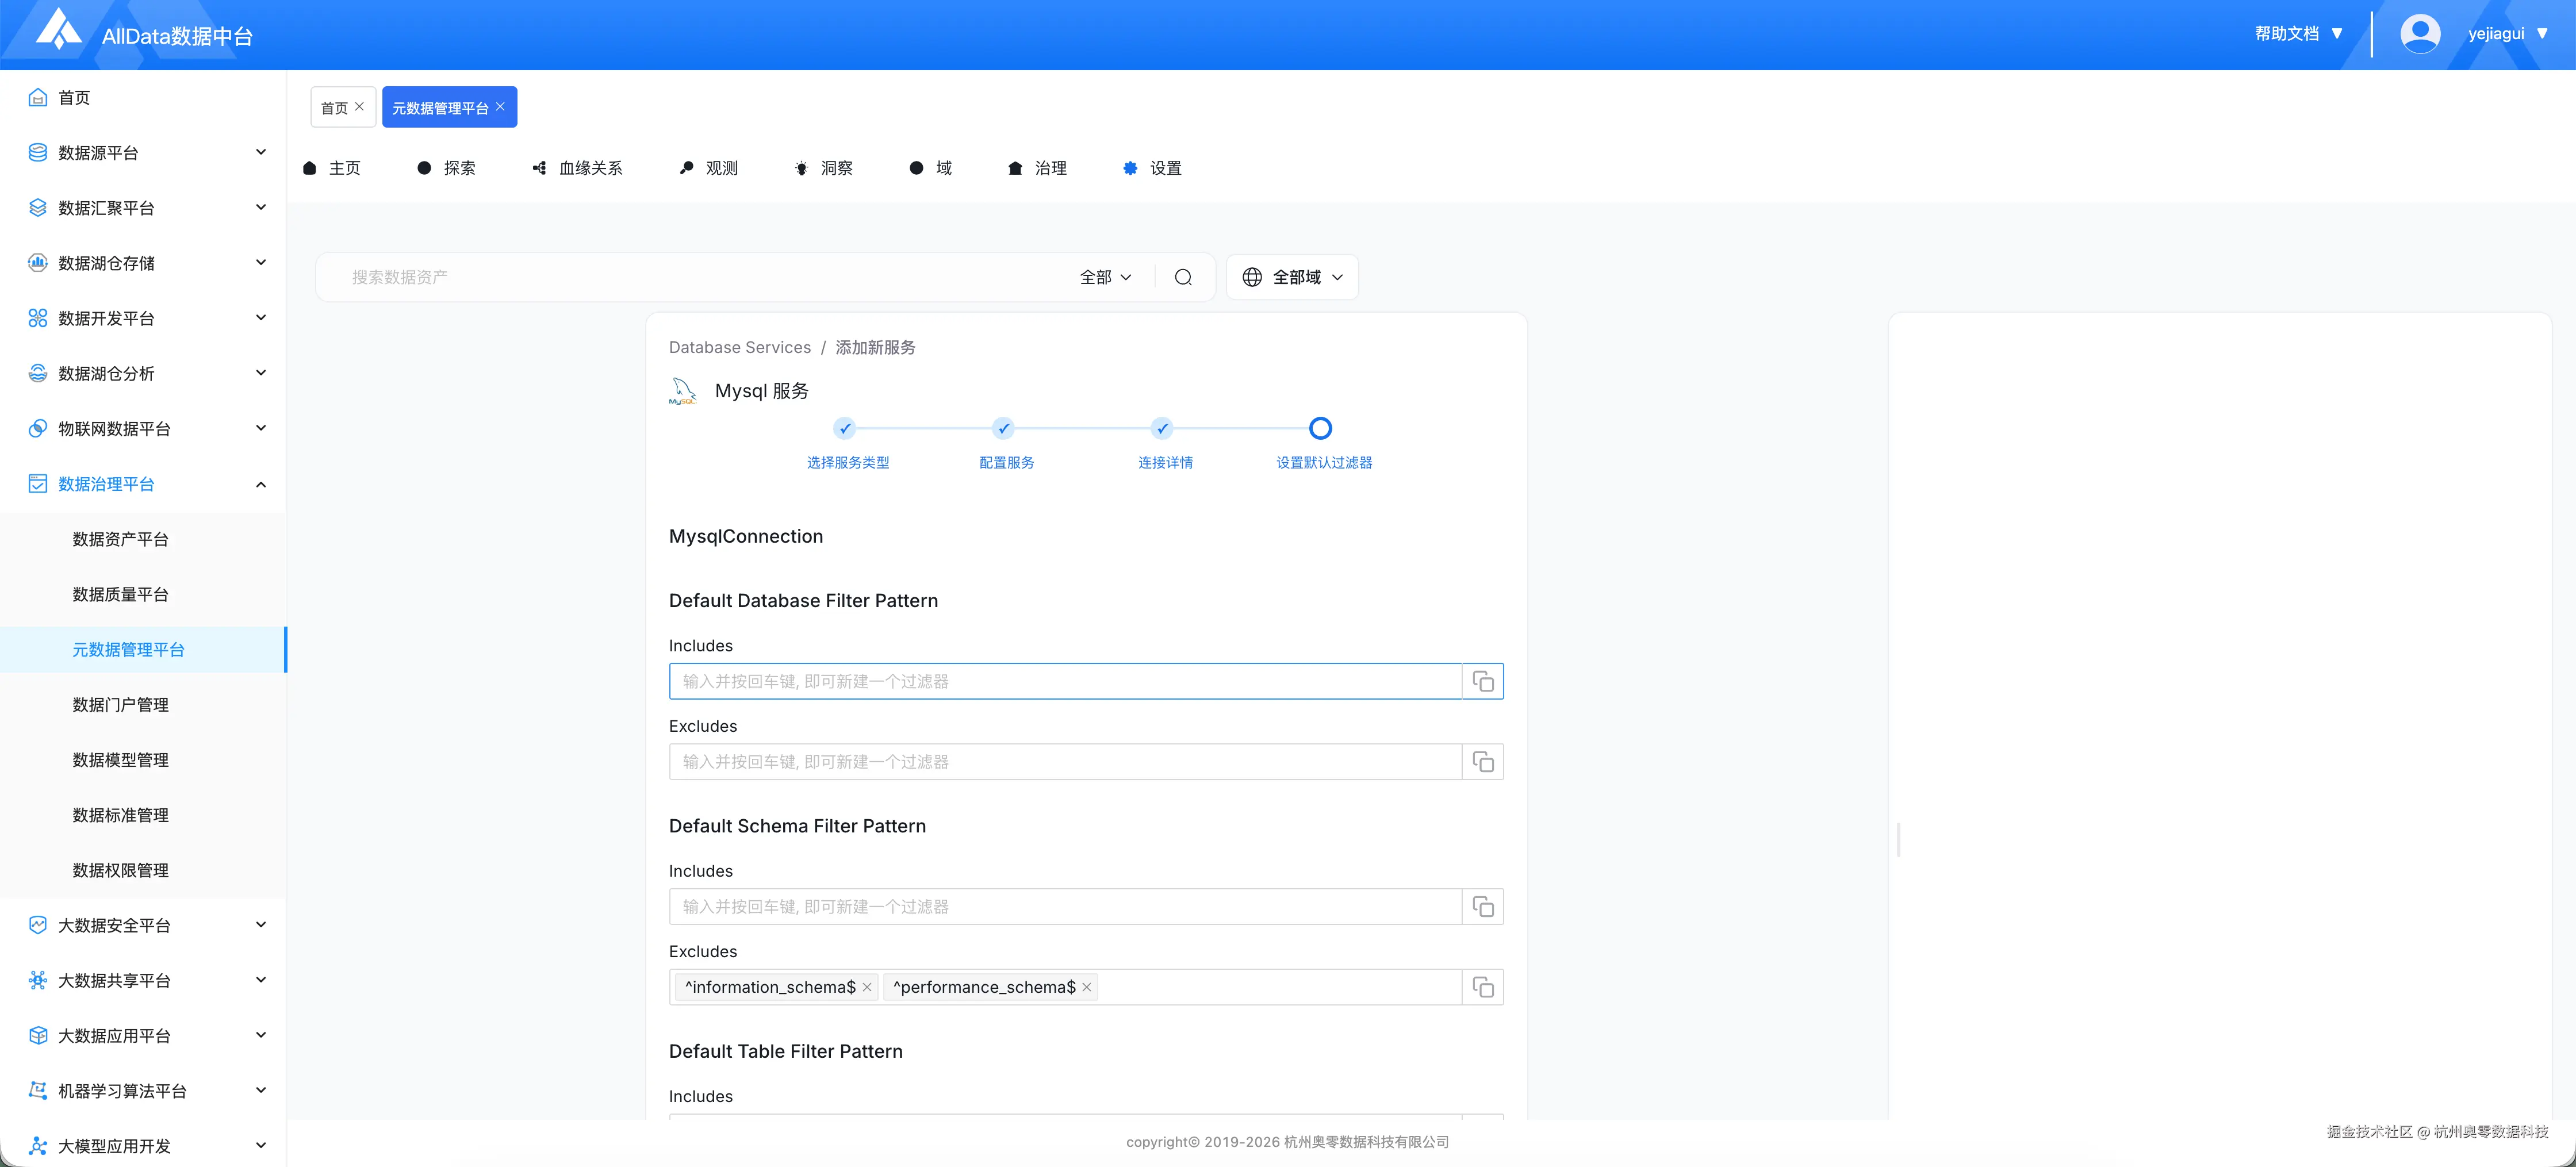Screen dimensions: 2576x1167
Task: Close the 元数据管理平台 tab
Action: pos(500,106)
